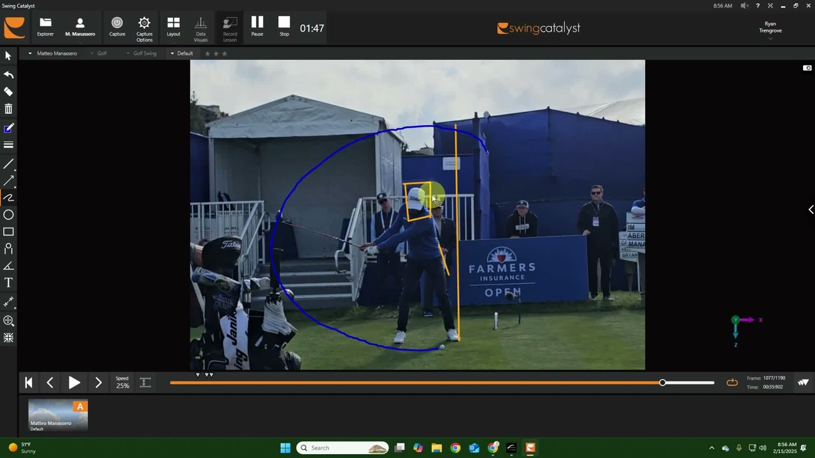
Task: Open the taskbar clock and date
Action: coord(784,448)
